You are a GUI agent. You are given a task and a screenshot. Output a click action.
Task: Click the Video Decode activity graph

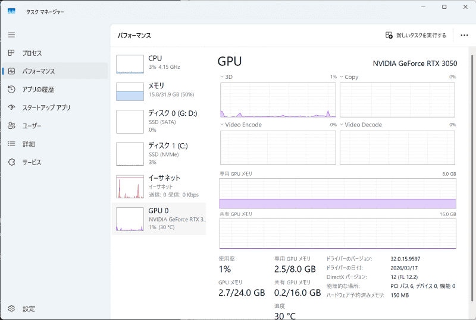397,148
